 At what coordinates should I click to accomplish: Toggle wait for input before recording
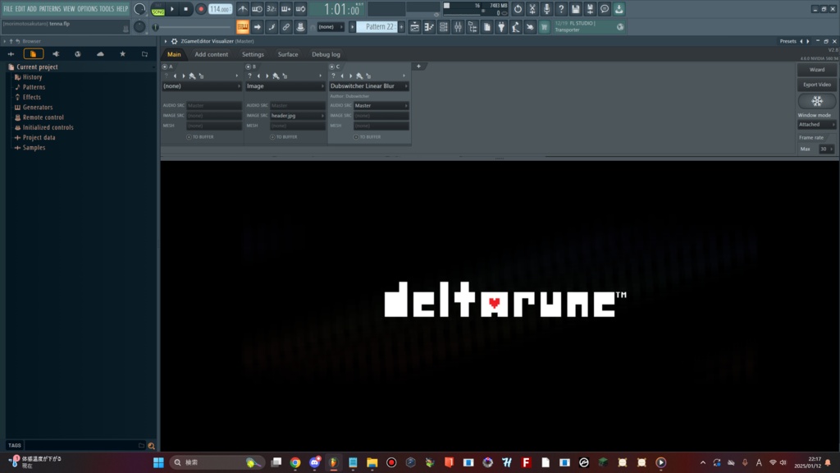[x=257, y=9]
